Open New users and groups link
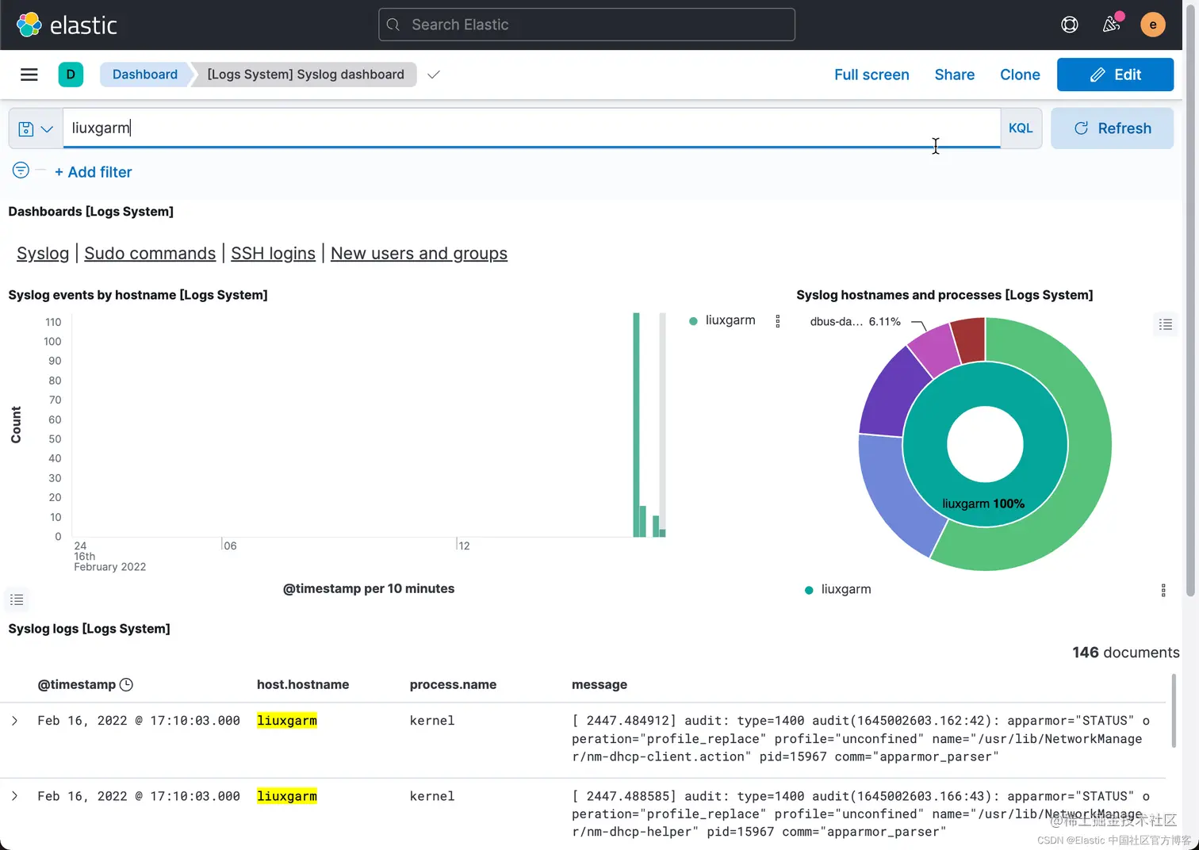The height and width of the screenshot is (850, 1199). 419,253
